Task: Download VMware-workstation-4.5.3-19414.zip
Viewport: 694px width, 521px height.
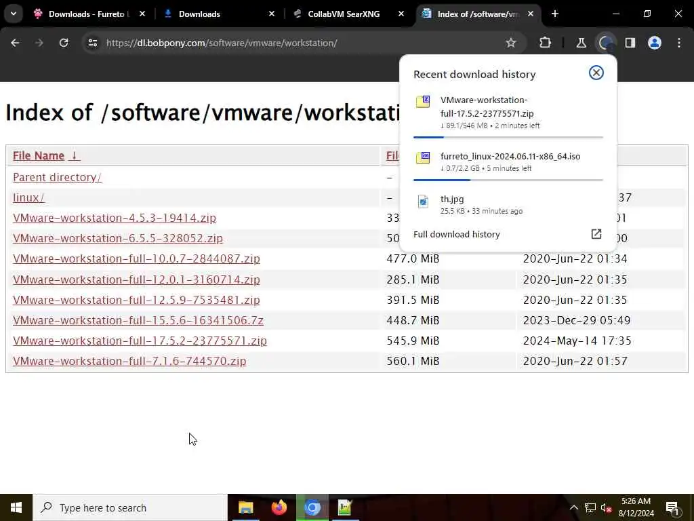Action: 114,218
